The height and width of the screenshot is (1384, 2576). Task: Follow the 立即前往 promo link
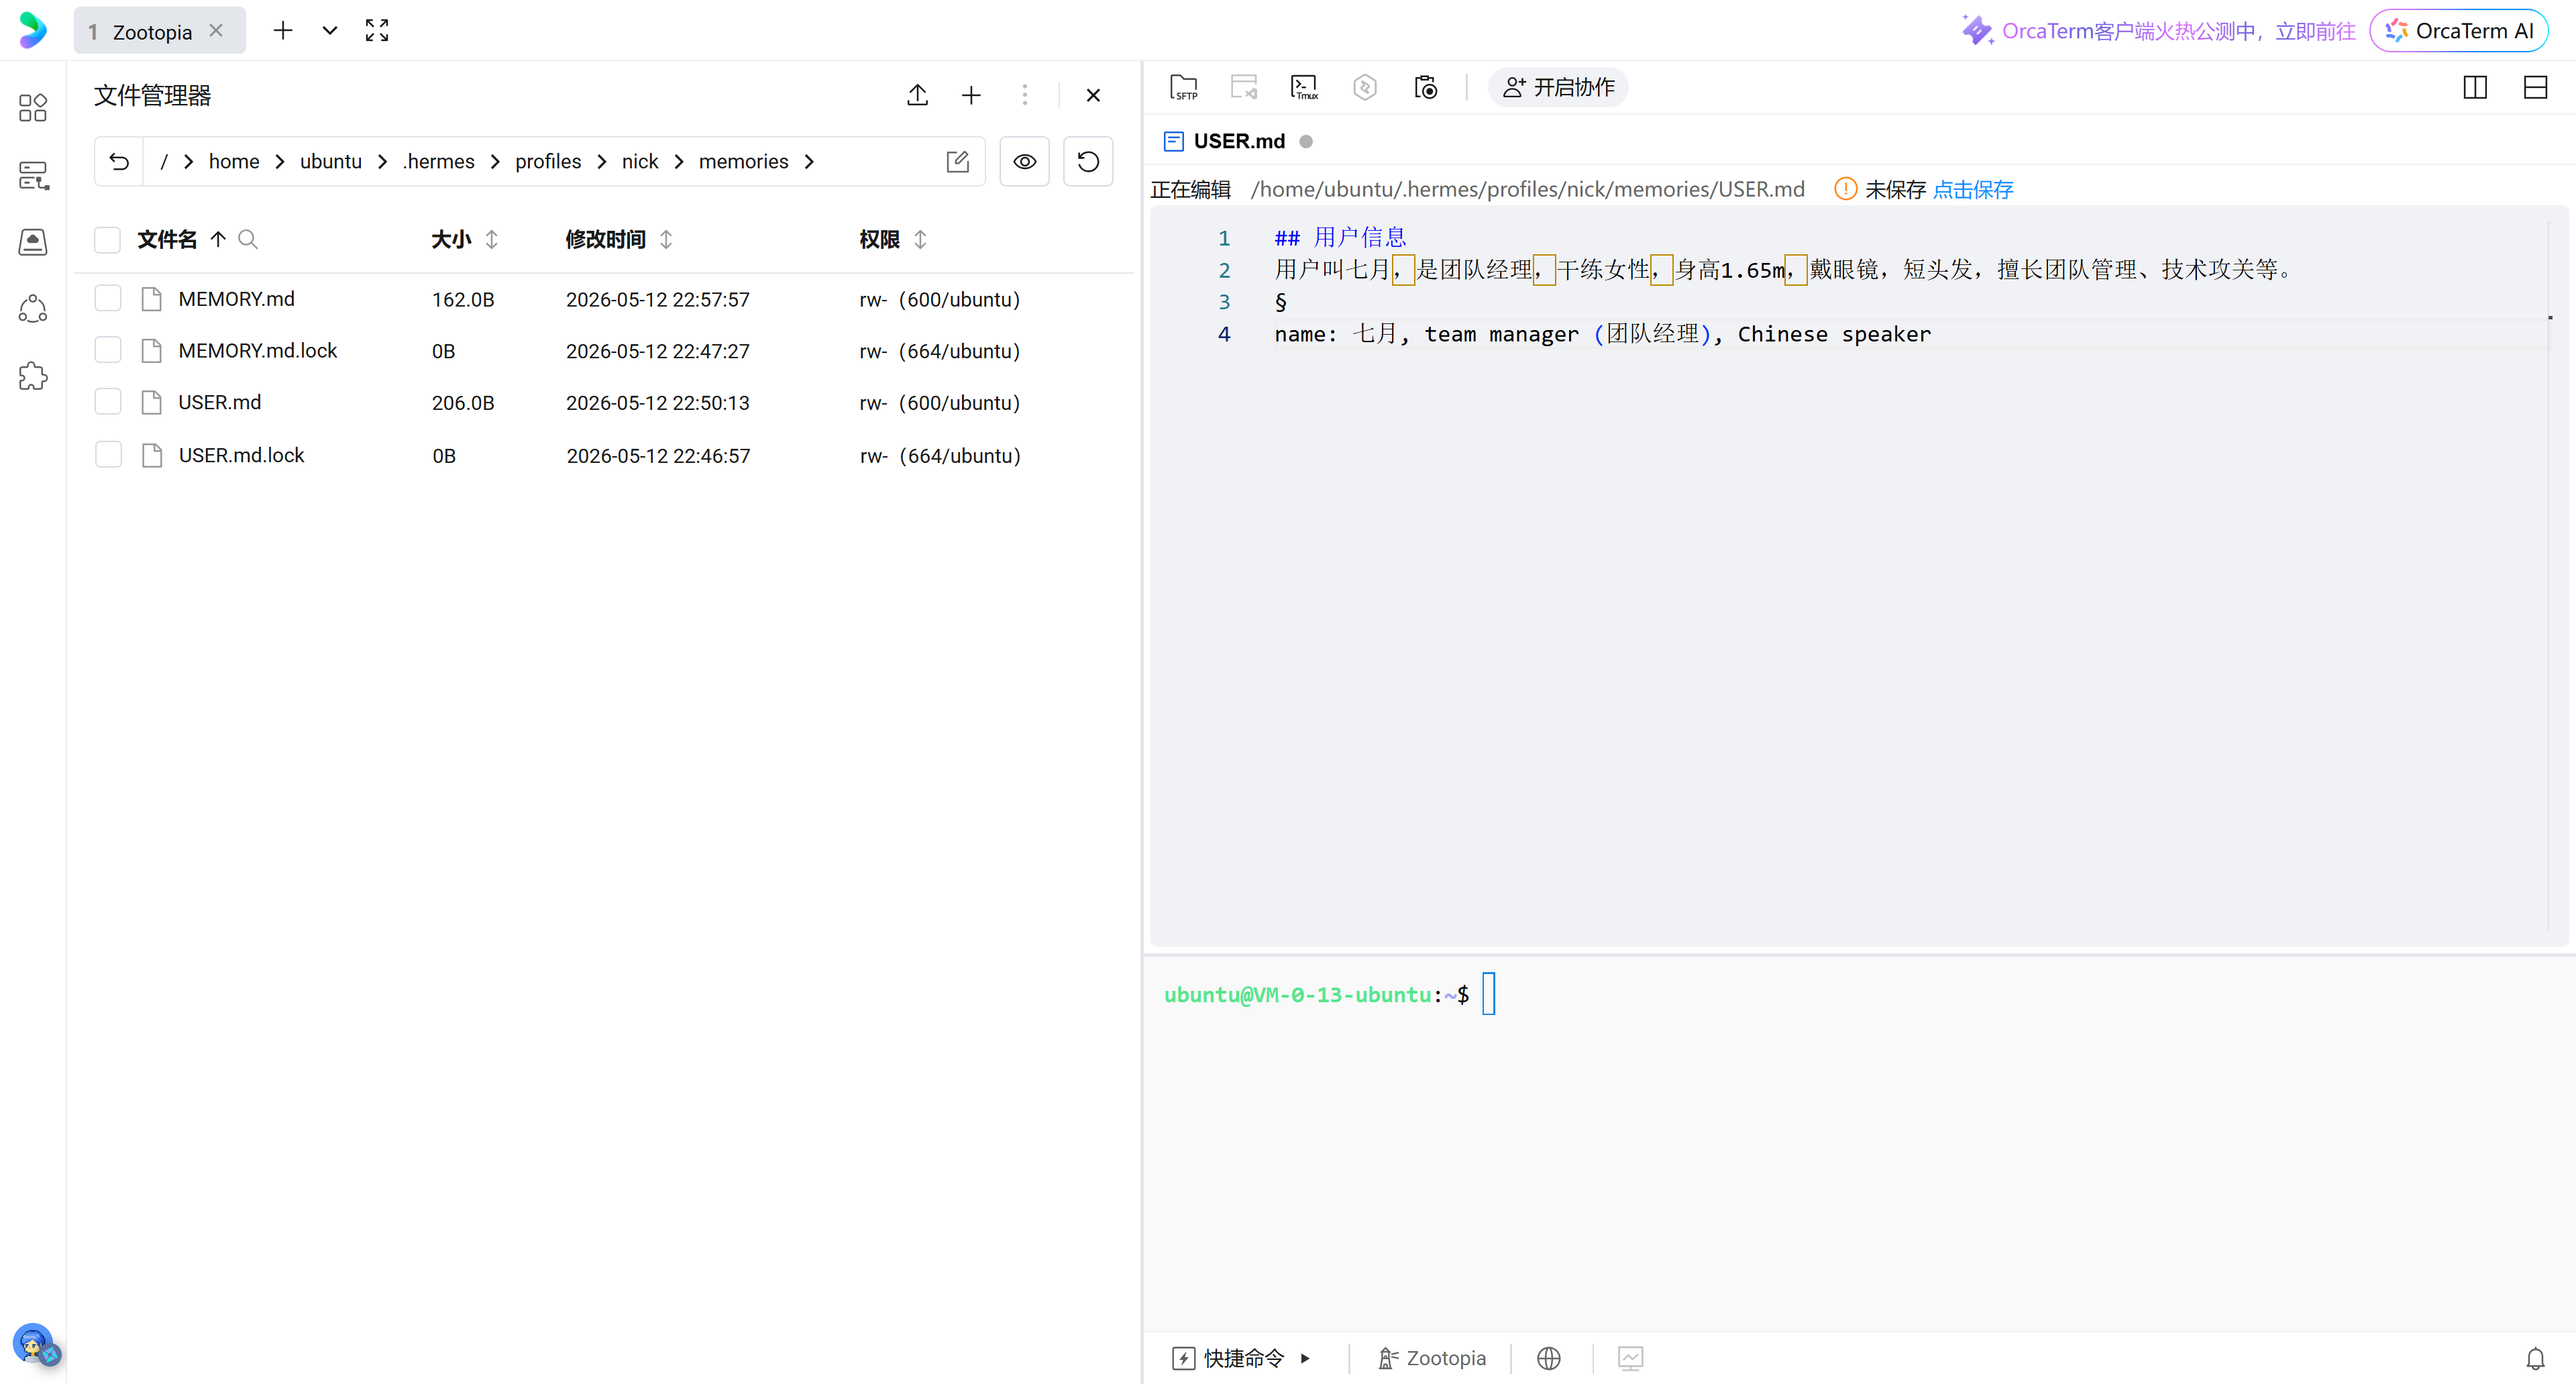pos(2315,31)
